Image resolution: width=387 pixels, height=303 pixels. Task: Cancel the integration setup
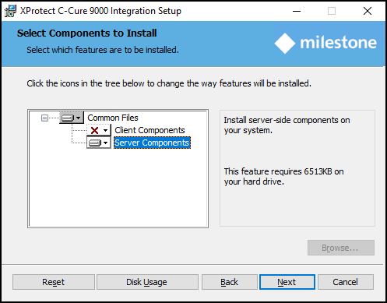click(346, 282)
